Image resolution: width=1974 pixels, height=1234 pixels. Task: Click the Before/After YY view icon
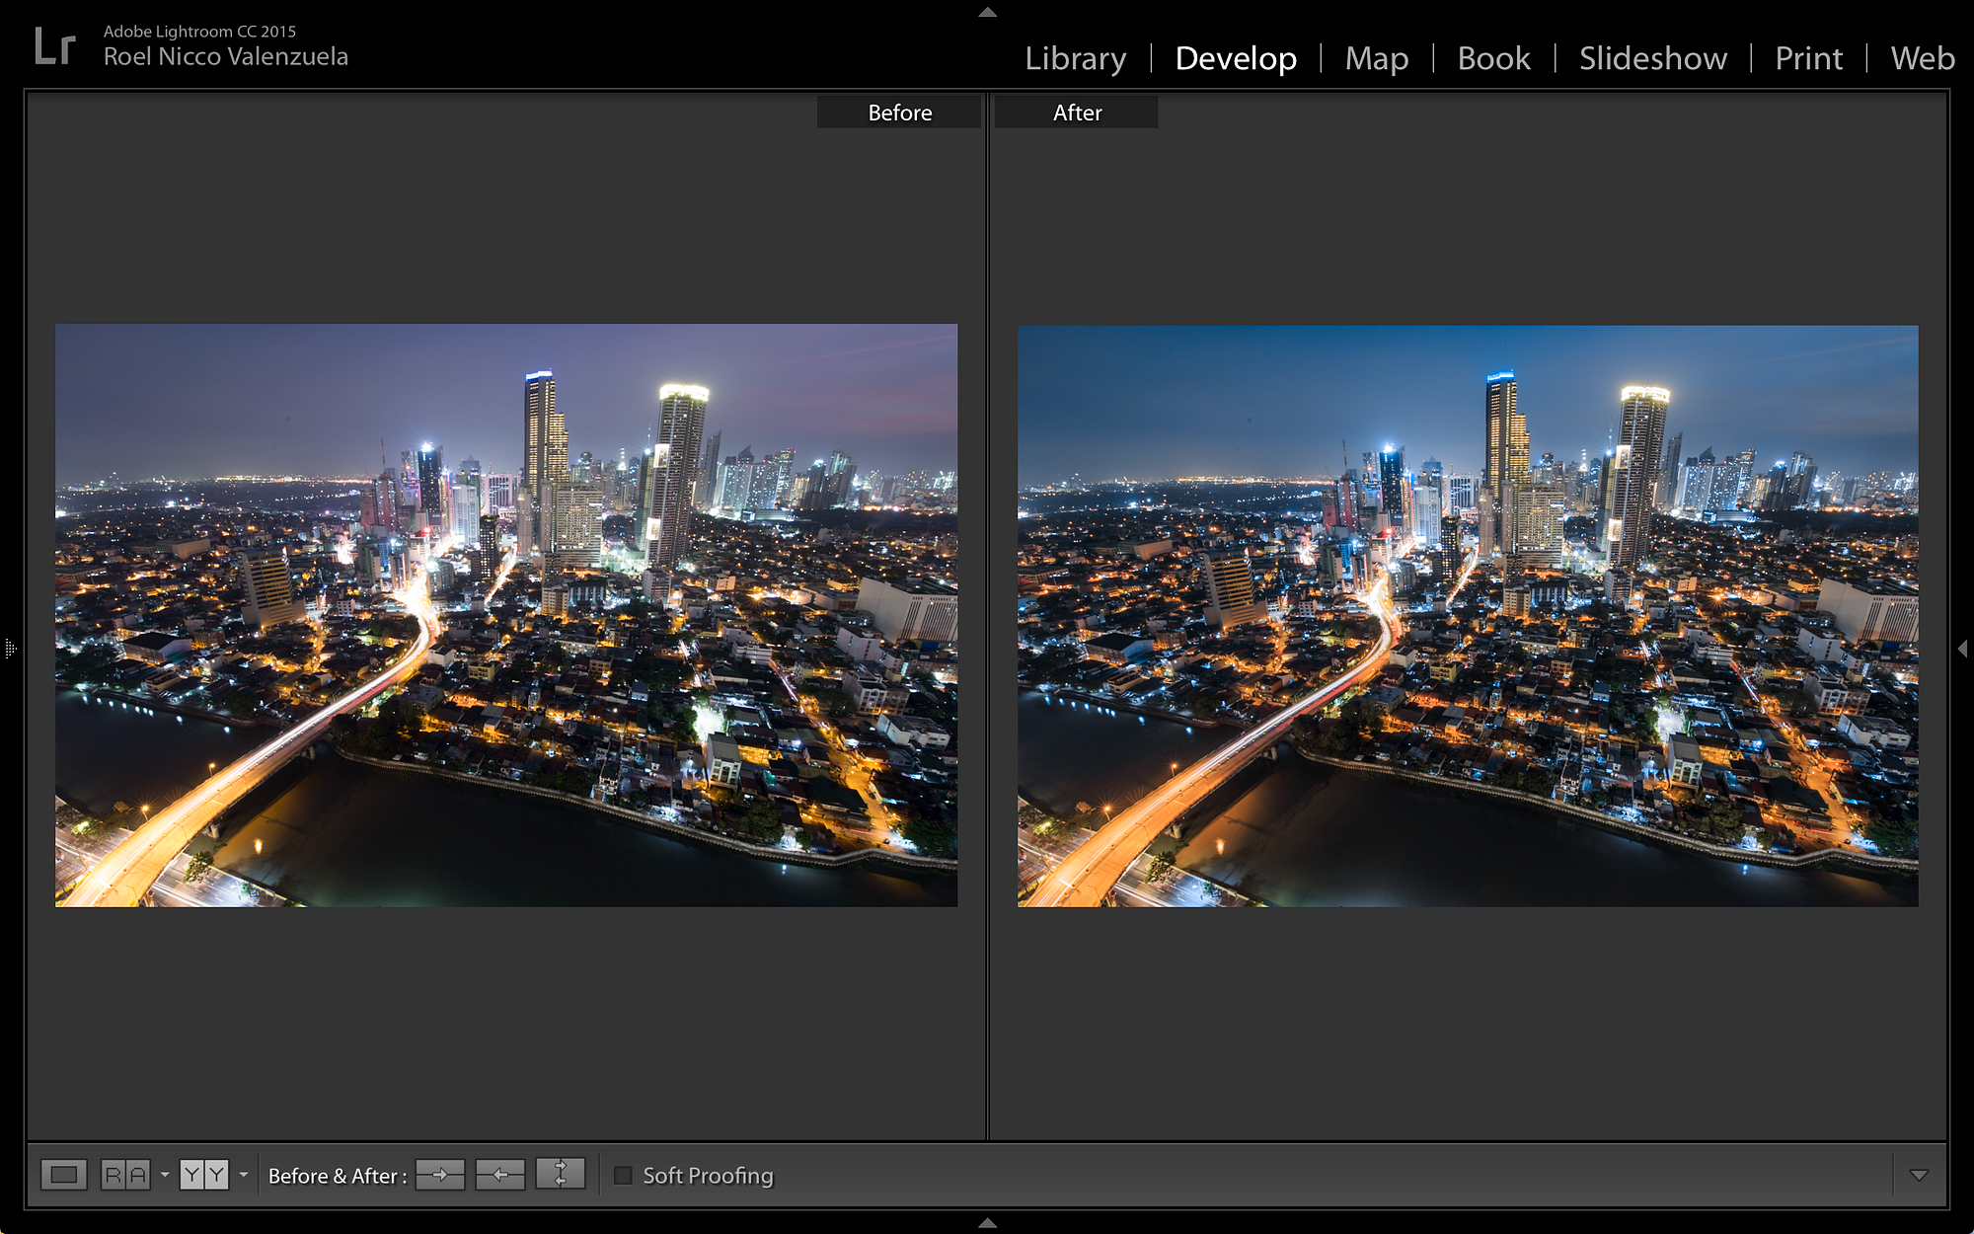(203, 1175)
